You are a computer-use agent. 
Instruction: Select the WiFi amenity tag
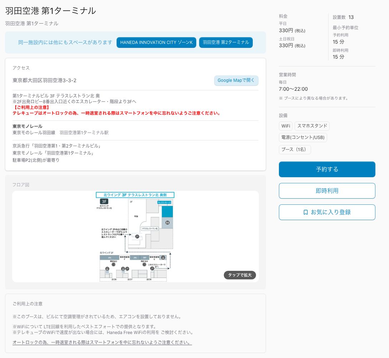[286, 126]
